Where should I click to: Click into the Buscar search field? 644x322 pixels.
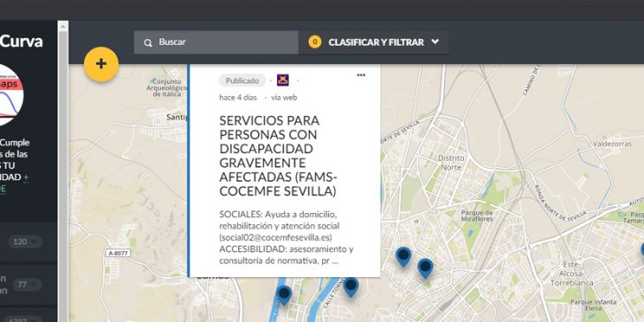click(x=216, y=42)
